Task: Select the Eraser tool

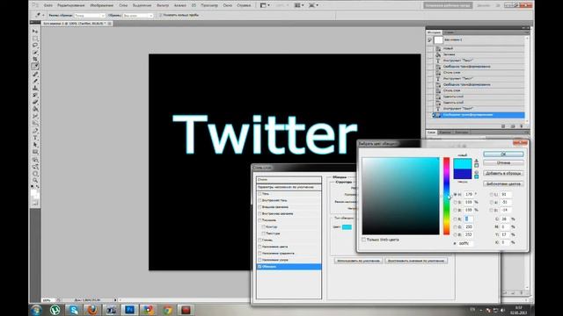Action: pos(35,102)
